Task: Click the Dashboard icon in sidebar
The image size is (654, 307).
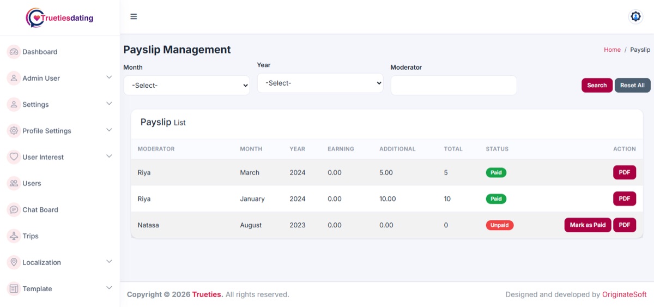Action: (x=14, y=52)
